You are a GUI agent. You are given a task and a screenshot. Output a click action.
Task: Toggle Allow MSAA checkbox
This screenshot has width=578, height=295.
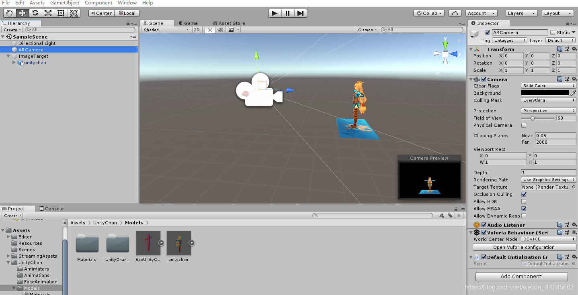coord(524,209)
